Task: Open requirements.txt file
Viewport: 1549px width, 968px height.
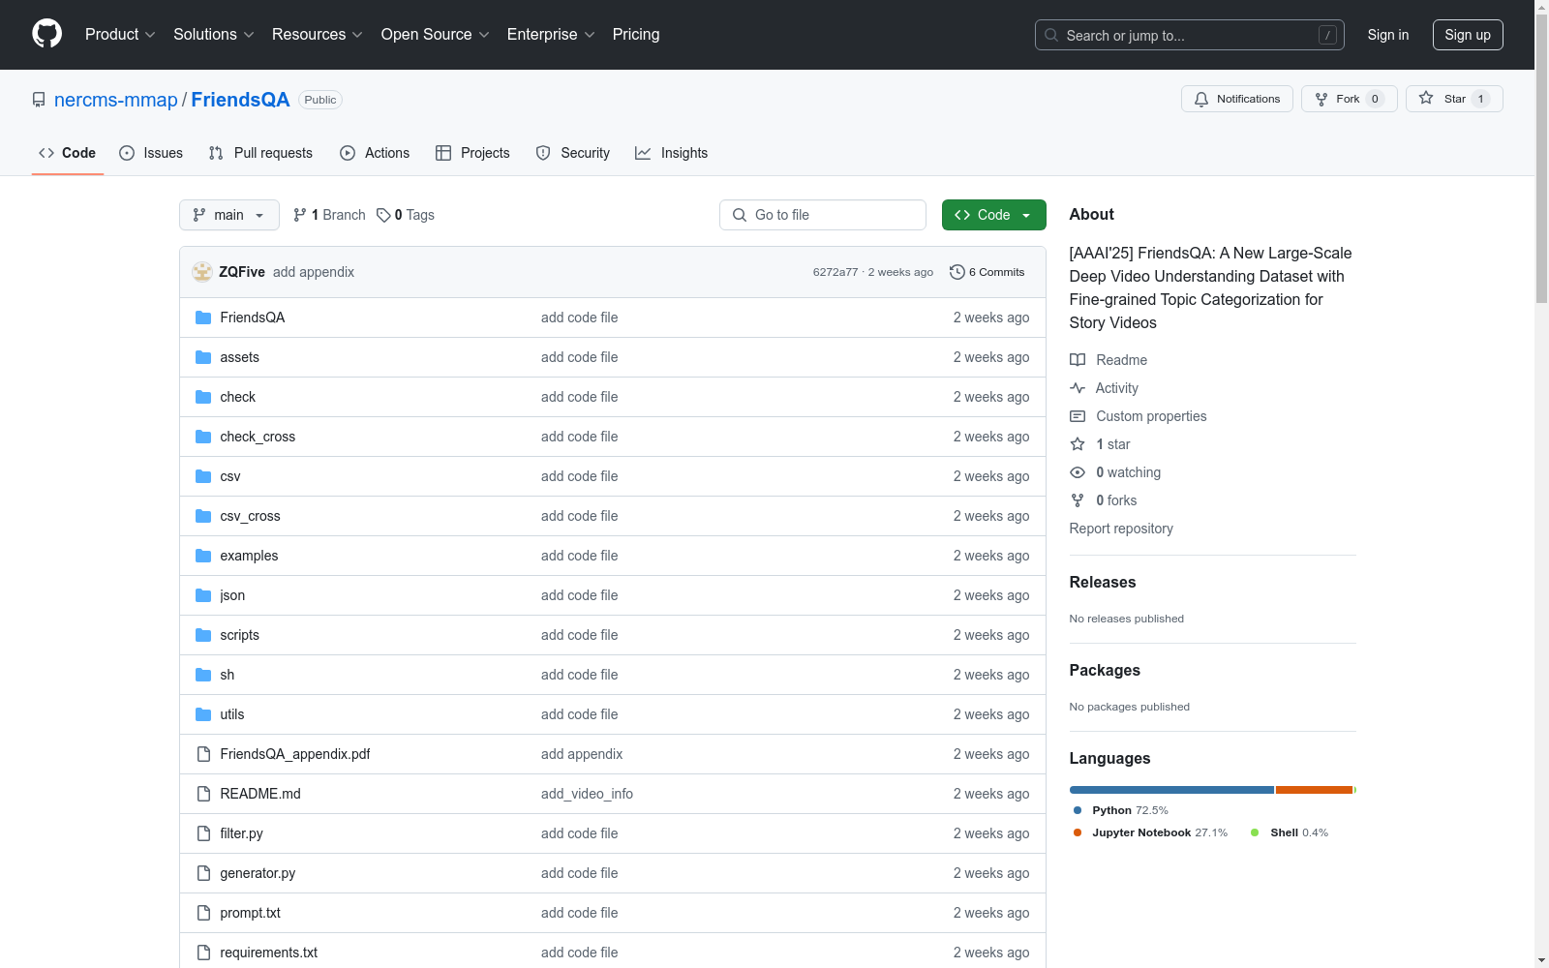Action: (269, 953)
